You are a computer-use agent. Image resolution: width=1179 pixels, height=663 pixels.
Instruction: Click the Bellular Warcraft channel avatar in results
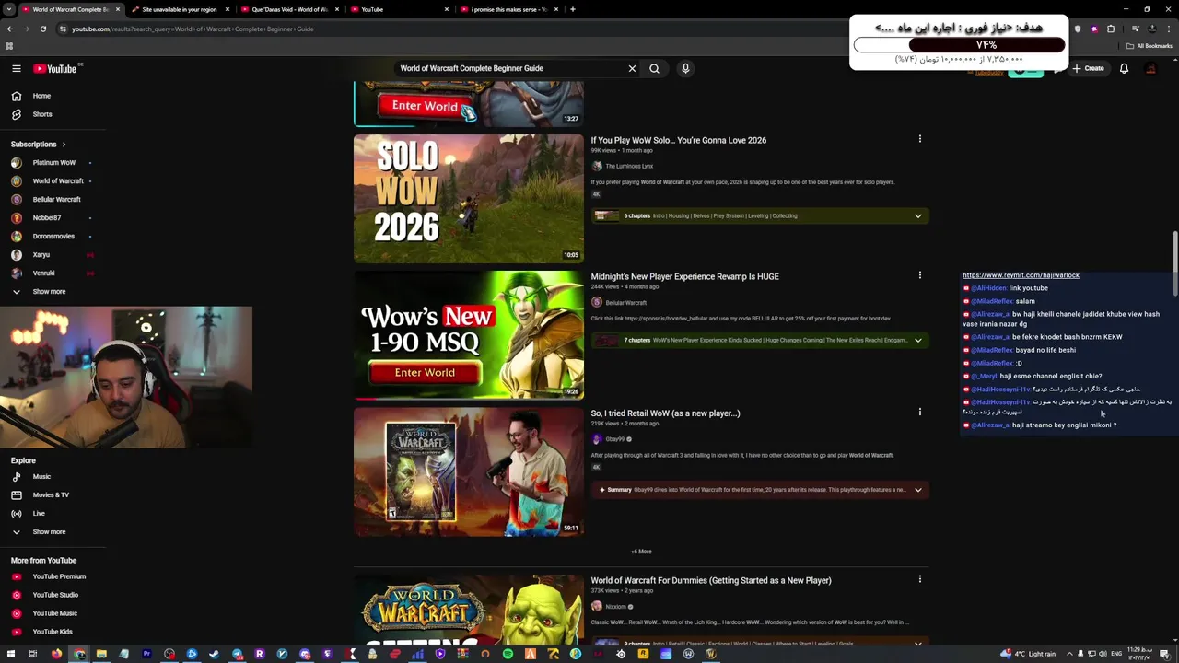coord(597,302)
